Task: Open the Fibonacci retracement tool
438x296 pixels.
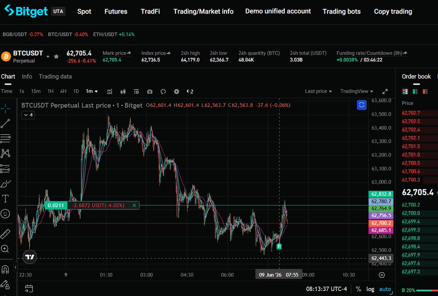Action: coord(5,138)
